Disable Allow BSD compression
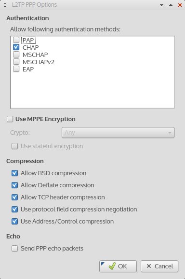The height and width of the screenshot is (279, 185). [15, 173]
